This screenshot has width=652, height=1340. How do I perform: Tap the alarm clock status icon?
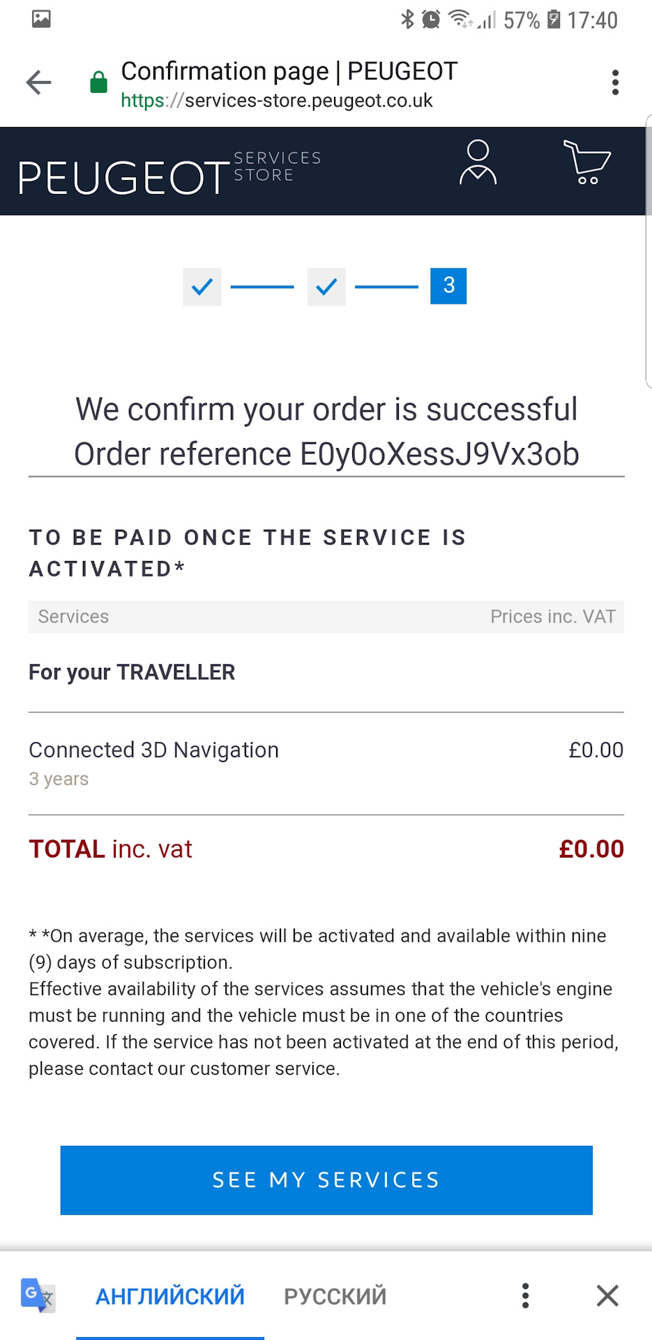[x=432, y=20]
